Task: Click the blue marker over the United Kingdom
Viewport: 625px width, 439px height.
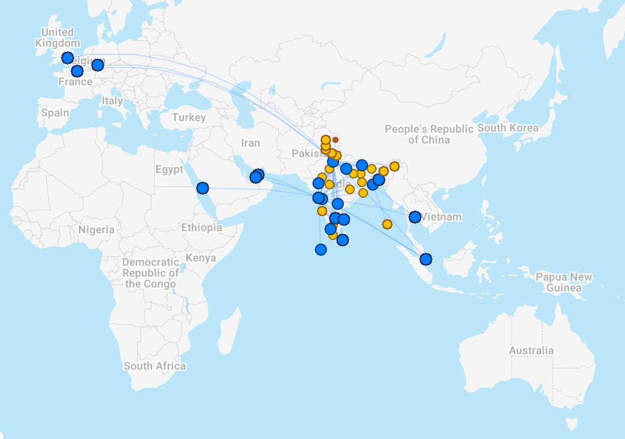Action: tap(68, 58)
